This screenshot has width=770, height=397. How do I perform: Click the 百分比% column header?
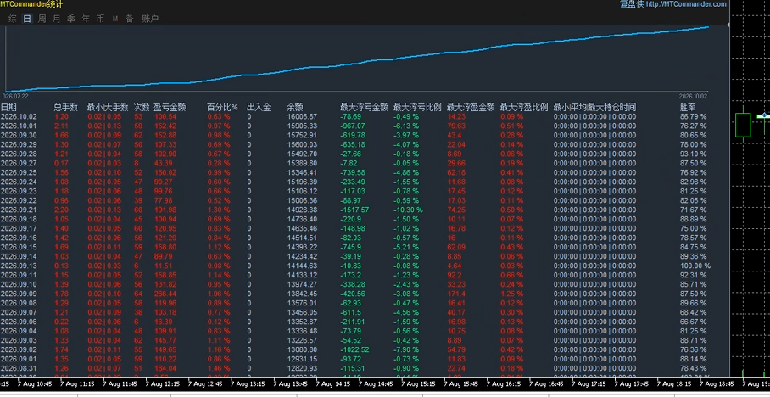pos(222,107)
